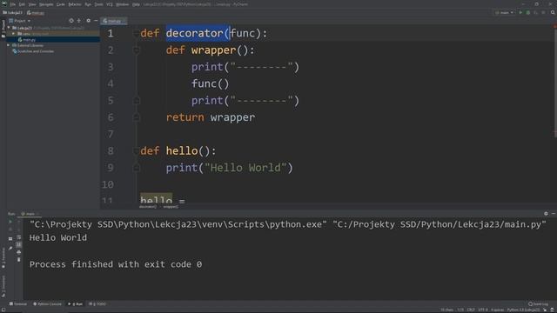Click wrapper() in editor breadcrumb
The height and width of the screenshot is (313, 557).
[x=171, y=207]
